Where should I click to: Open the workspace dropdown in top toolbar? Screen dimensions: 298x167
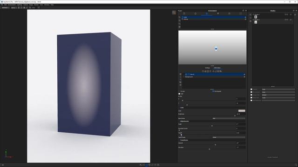5,7
